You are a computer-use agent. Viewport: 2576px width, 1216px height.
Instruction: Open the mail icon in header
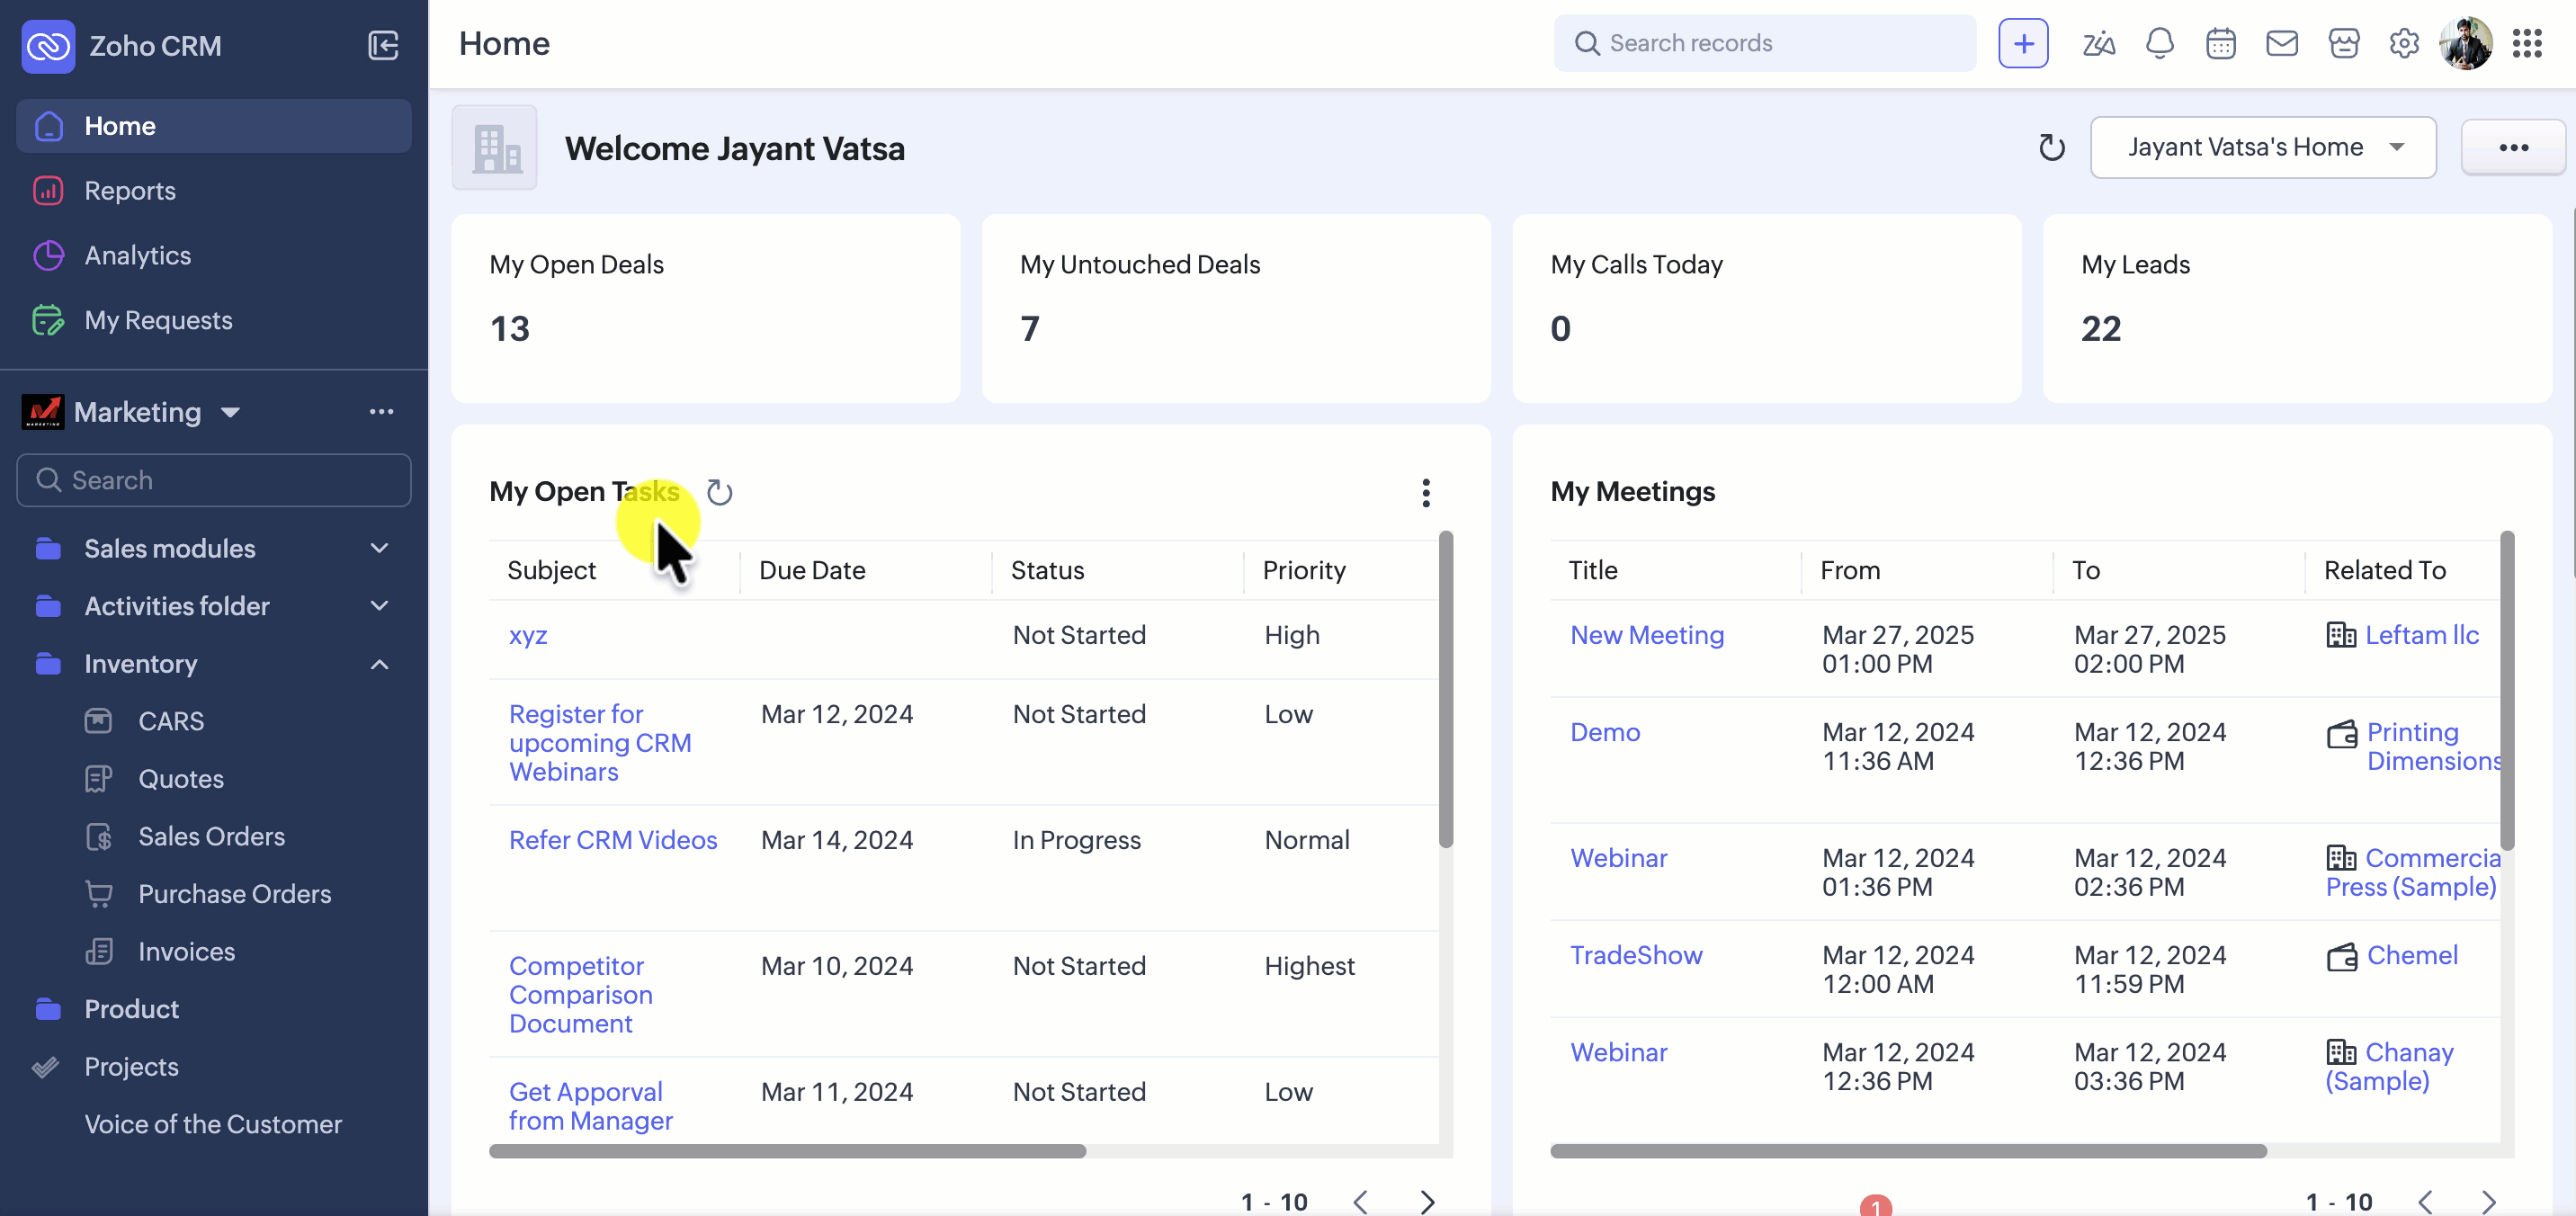2281,43
